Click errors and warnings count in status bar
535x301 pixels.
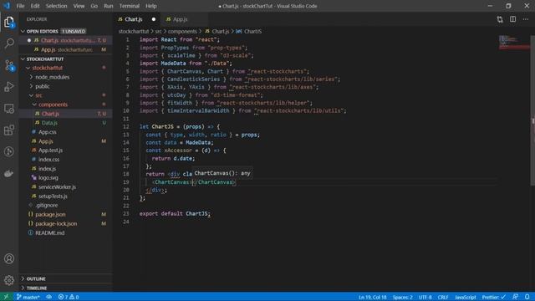click(x=69, y=298)
